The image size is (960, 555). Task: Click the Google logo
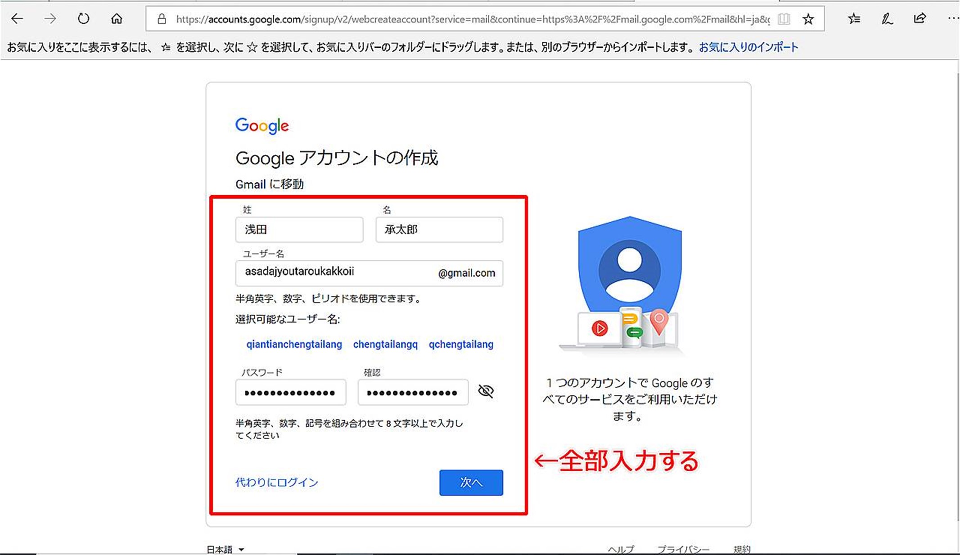click(262, 126)
